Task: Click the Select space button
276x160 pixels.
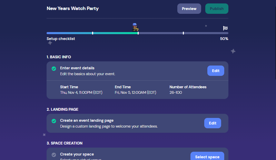Action: point(207,156)
